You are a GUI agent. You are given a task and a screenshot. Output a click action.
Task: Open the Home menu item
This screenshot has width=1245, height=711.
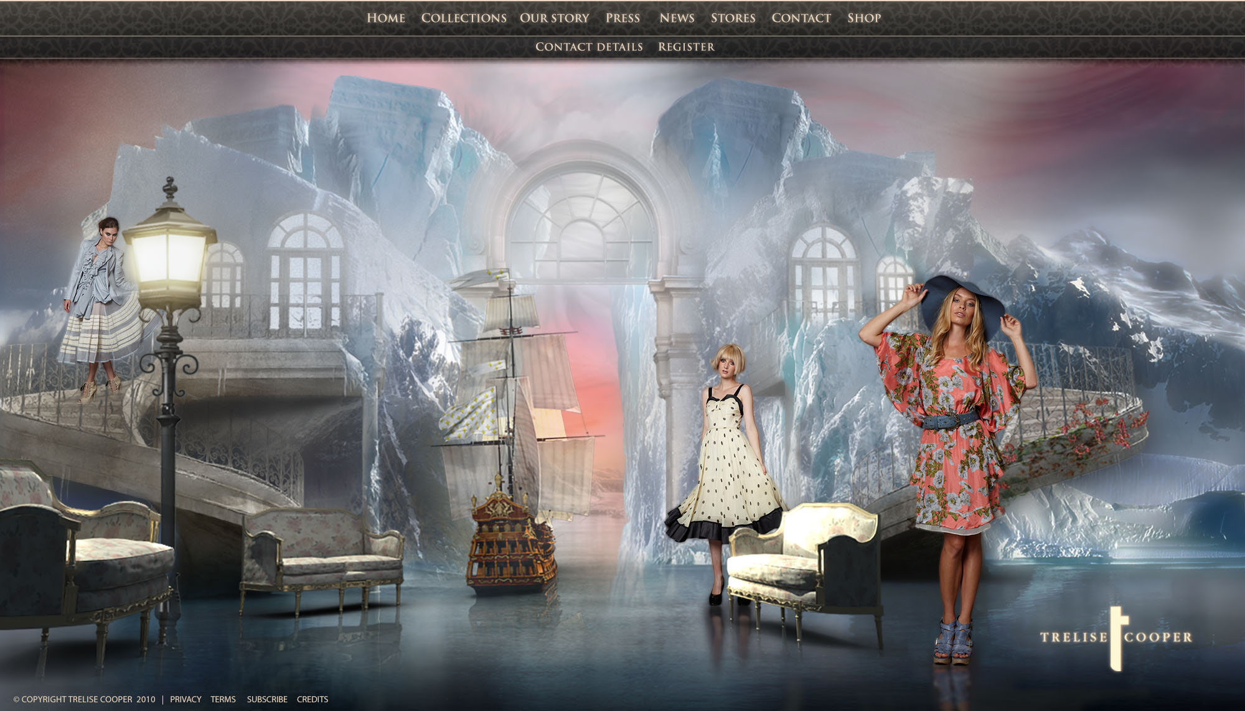(x=386, y=18)
